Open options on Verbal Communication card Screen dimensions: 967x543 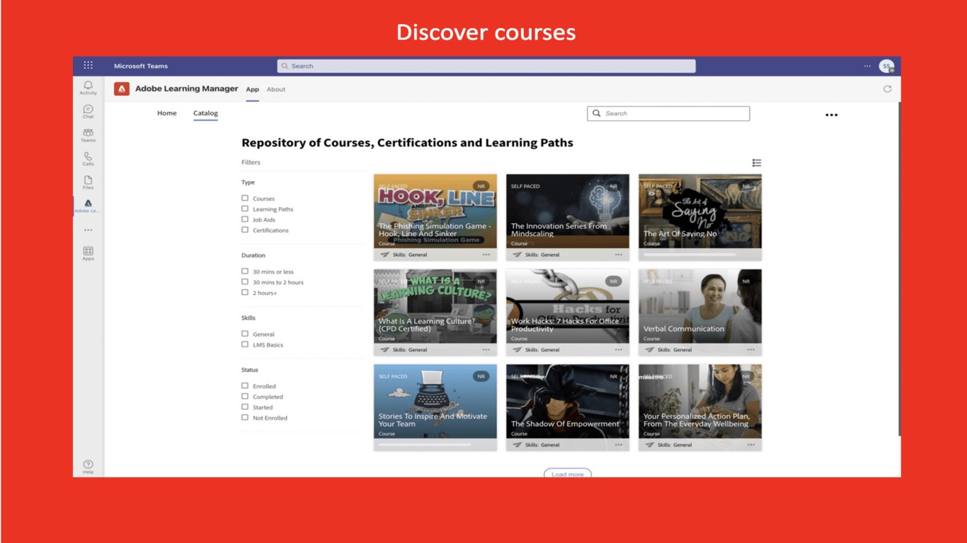(750, 349)
